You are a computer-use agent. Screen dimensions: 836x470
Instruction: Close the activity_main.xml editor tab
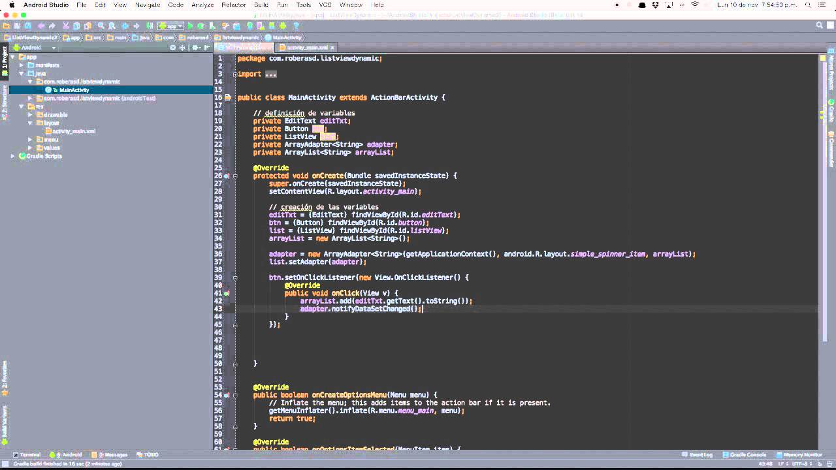tap(332, 48)
